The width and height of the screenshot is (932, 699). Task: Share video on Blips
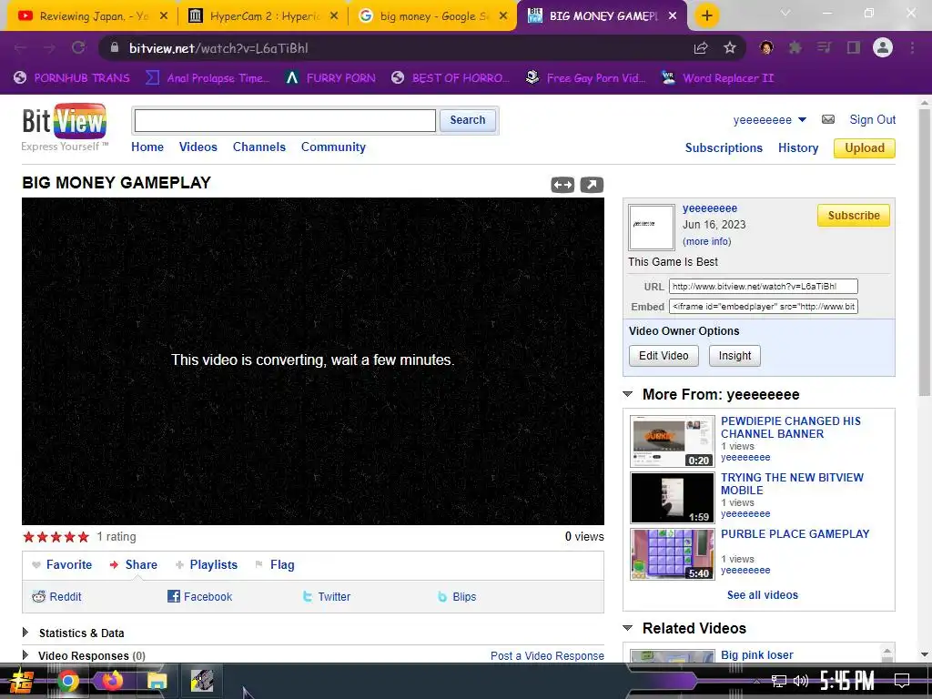457,597
